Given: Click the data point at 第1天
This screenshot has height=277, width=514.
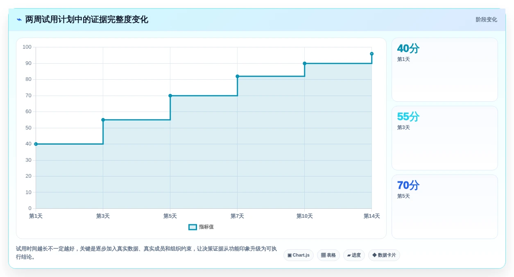Looking at the screenshot, I should pos(36,144).
